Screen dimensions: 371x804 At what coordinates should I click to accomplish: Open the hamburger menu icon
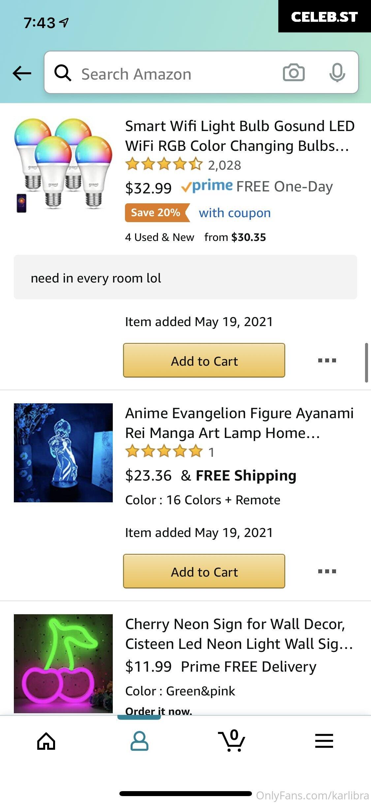pos(324,741)
